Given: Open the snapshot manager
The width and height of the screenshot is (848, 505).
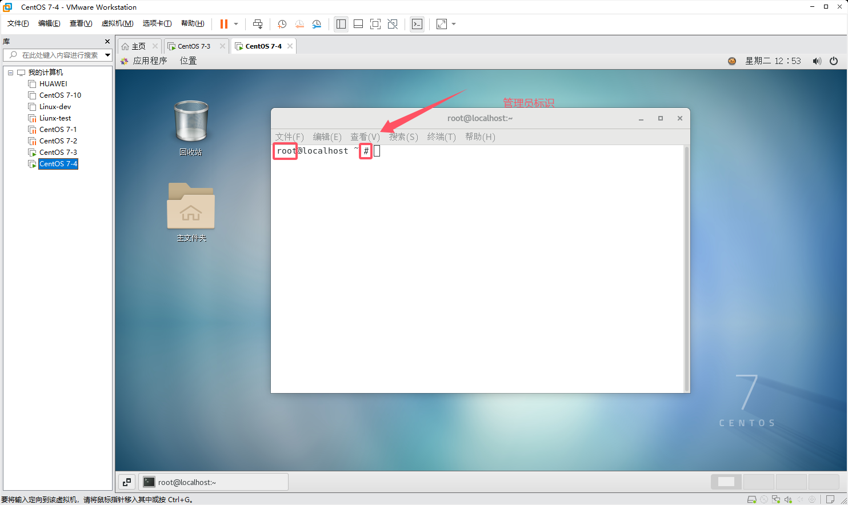Looking at the screenshot, I should pyautogui.click(x=317, y=24).
